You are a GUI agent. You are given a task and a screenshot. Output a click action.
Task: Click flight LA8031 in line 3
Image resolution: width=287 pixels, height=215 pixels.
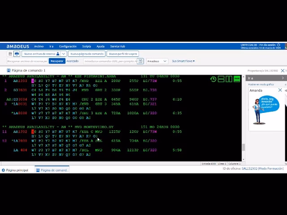pyautogui.click(x=20, y=104)
